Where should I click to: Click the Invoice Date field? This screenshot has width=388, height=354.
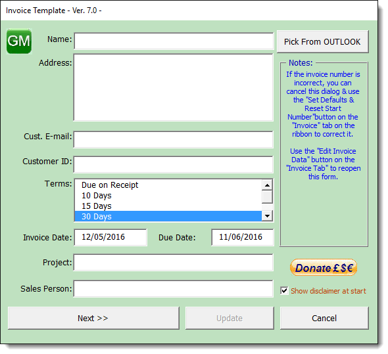click(x=110, y=237)
